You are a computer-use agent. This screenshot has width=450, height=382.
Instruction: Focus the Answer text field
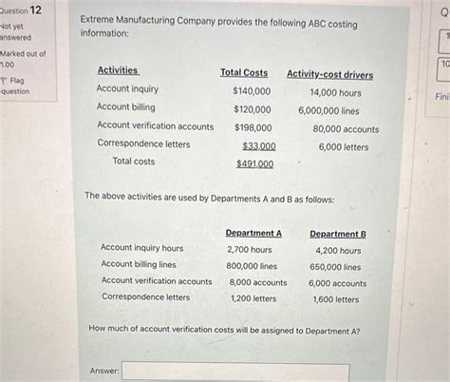[x=235, y=372]
